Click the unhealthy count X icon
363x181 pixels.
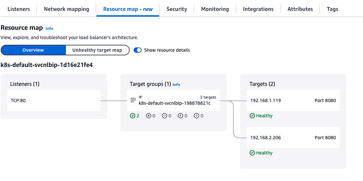pyautogui.click(x=148, y=116)
